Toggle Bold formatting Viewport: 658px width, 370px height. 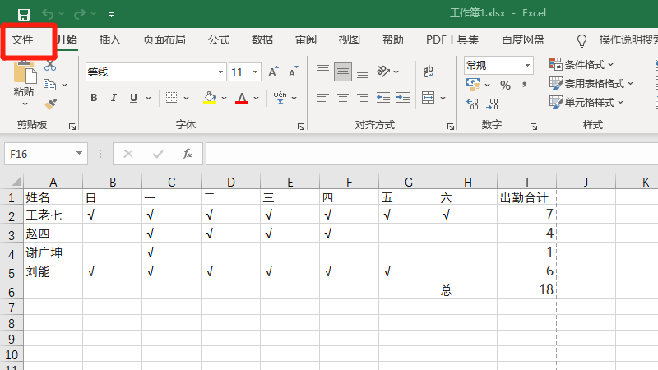94,98
